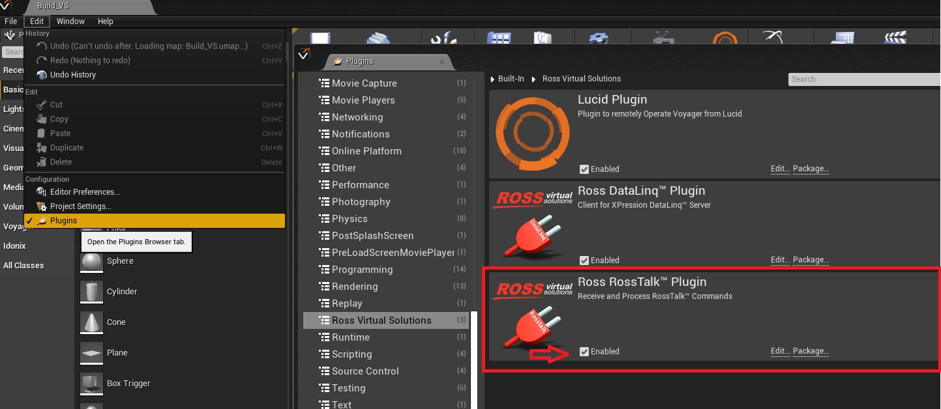Viewport: 941px width, 409px height.
Task: Click Edit link for Lucid Plugin
Action: [780, 169]
